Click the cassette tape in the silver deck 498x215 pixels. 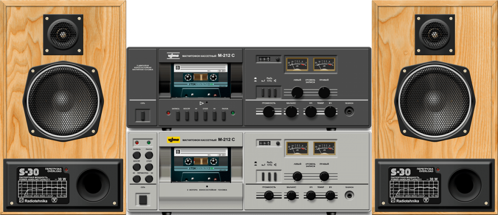coord(201,164)
